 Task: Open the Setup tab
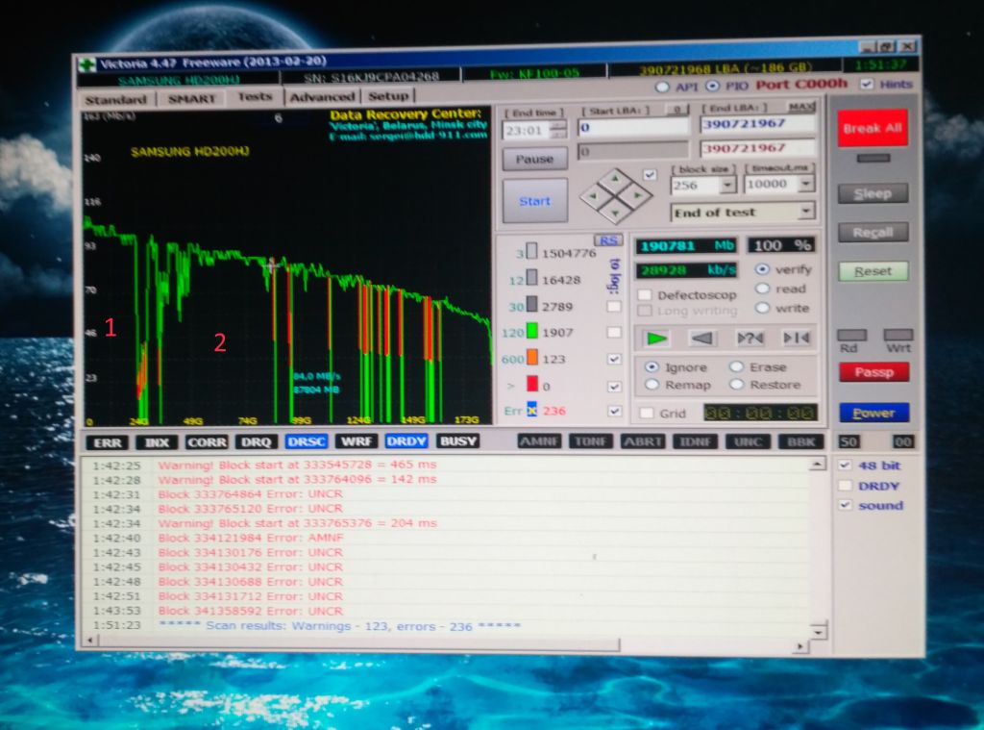click(x=388, y=95)
